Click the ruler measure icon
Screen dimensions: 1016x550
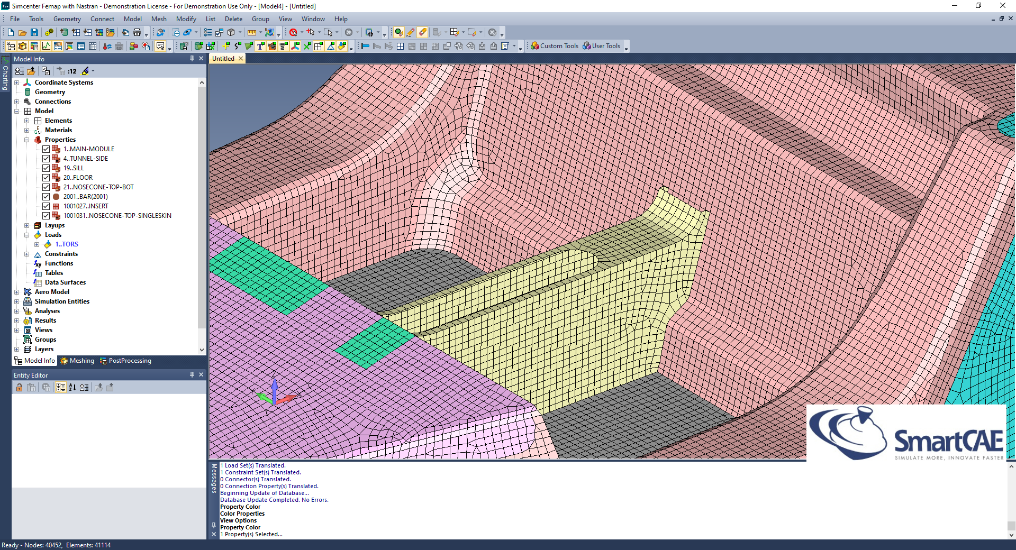252,32
